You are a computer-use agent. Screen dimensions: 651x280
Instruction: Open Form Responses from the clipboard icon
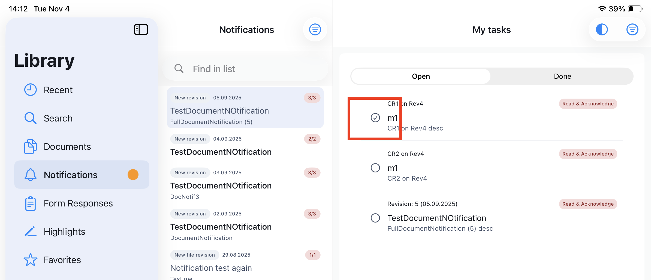(30, 203)
